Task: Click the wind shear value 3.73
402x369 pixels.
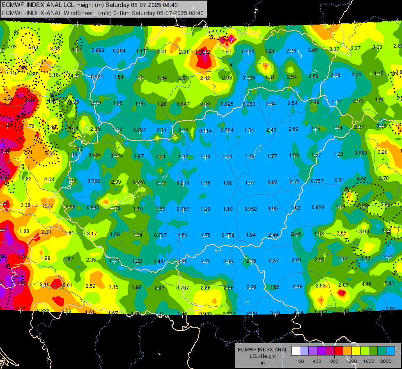Action: pyautogui.click(x=161, y=182)
